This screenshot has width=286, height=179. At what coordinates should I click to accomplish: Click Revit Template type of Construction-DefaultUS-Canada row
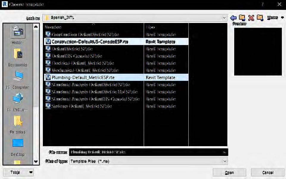point(160,42)
